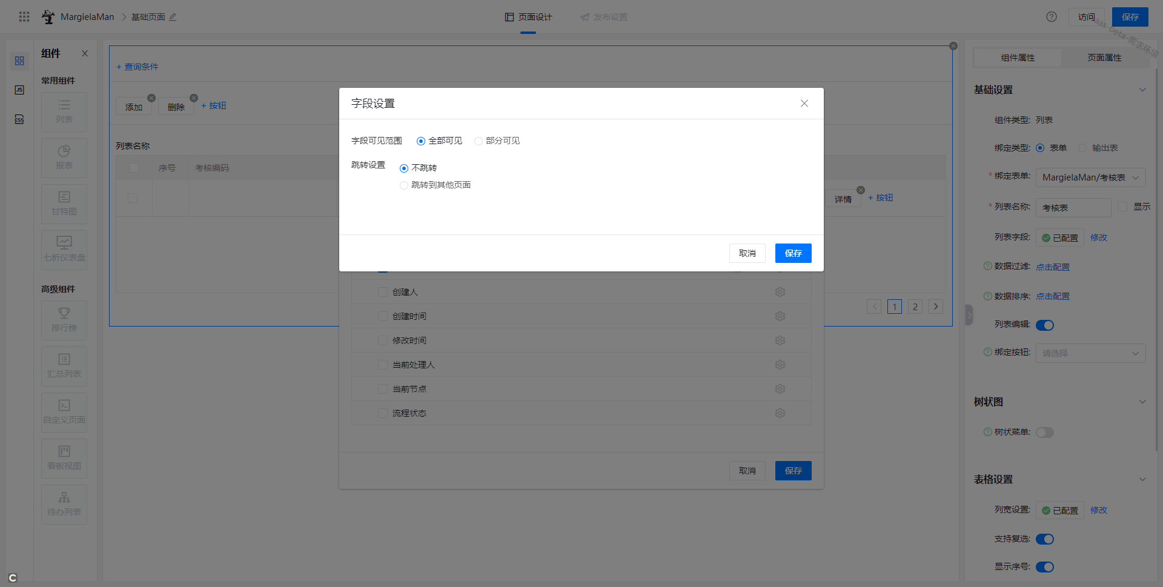Open settings gear for 创建人 field
The width and height of the screenshot is (1163, 587).
point(780,292)
